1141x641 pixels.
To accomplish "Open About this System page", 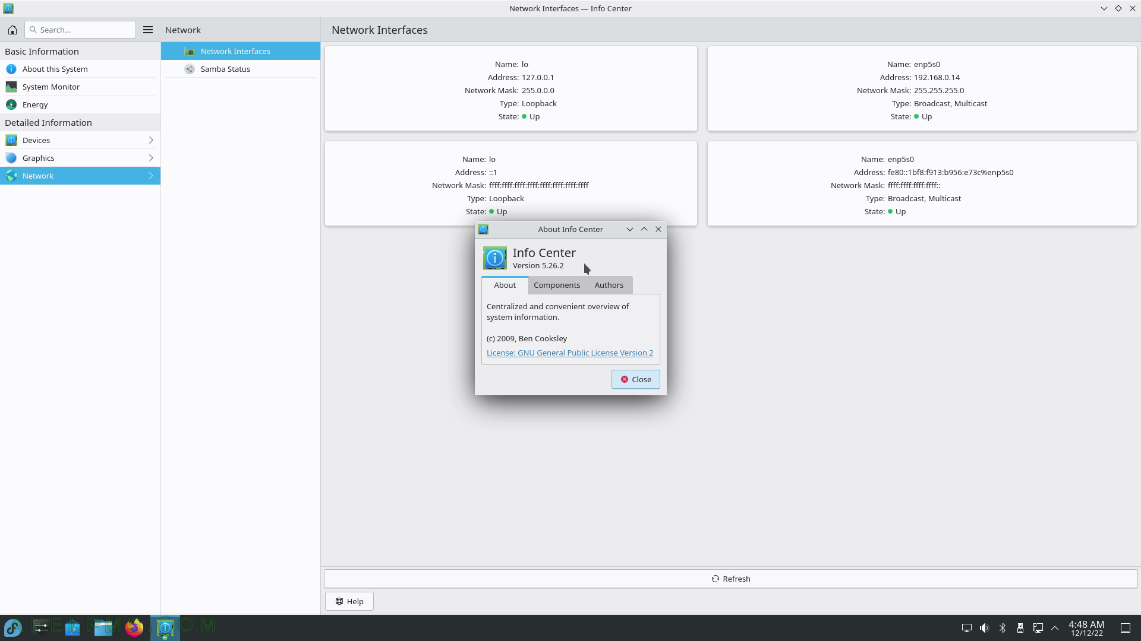I will 80,69.
